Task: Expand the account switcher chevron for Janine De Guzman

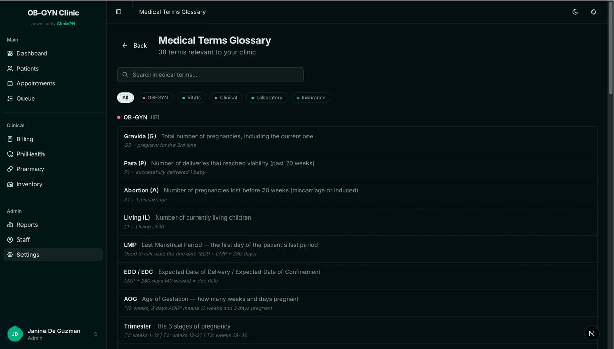Action: click(95, 334)
